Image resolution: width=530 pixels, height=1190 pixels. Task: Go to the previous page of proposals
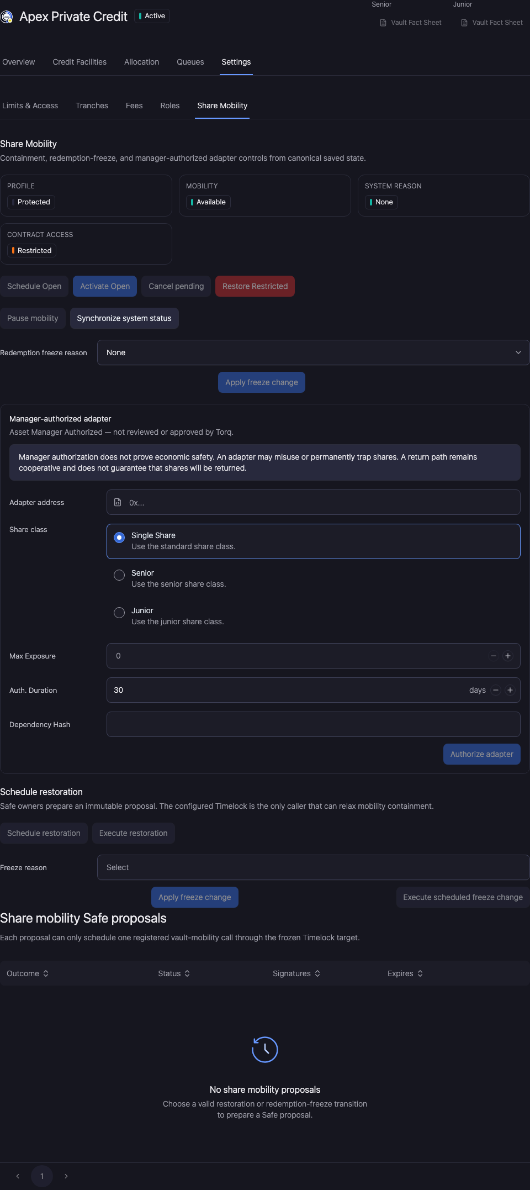pyautogui.click(x=18, y=1176)
